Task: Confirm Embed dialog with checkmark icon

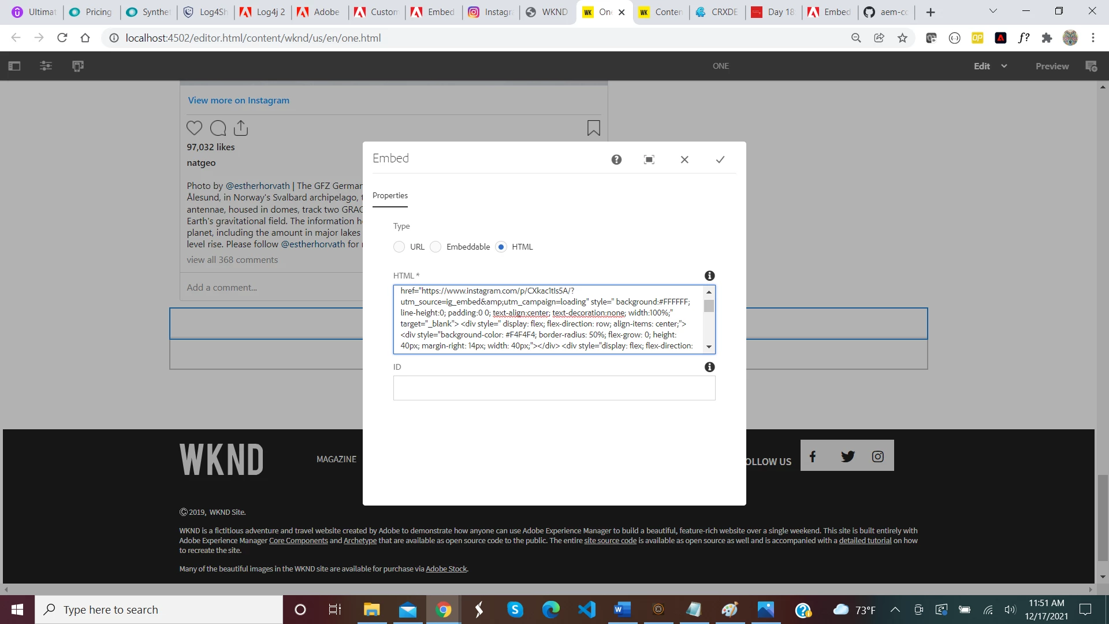Action: click(x=720, y=159)
